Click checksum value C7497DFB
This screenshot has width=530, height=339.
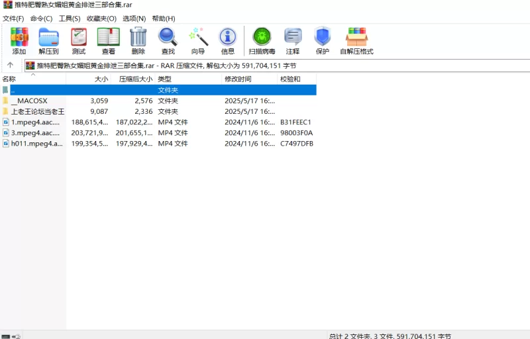coord(297,144)
